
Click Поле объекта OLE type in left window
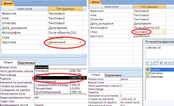[62, 33]
